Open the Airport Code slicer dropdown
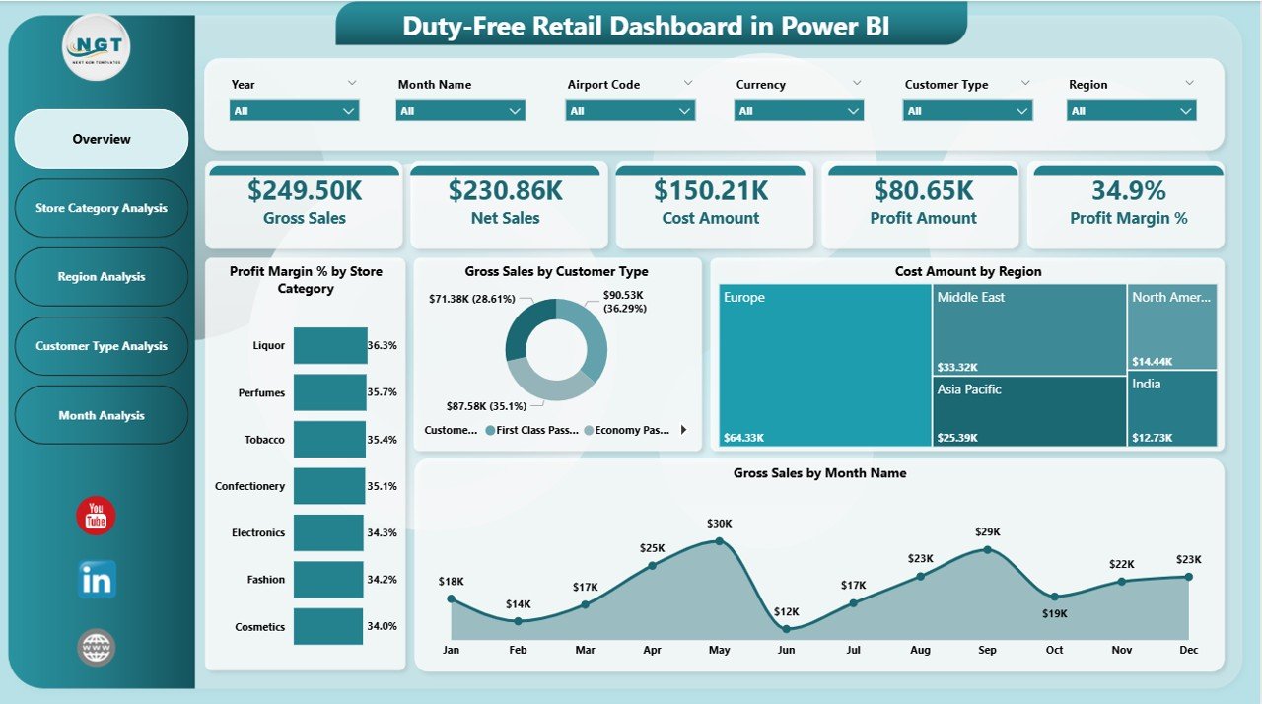The image size is (1262, 704). [x=685, y=110]
